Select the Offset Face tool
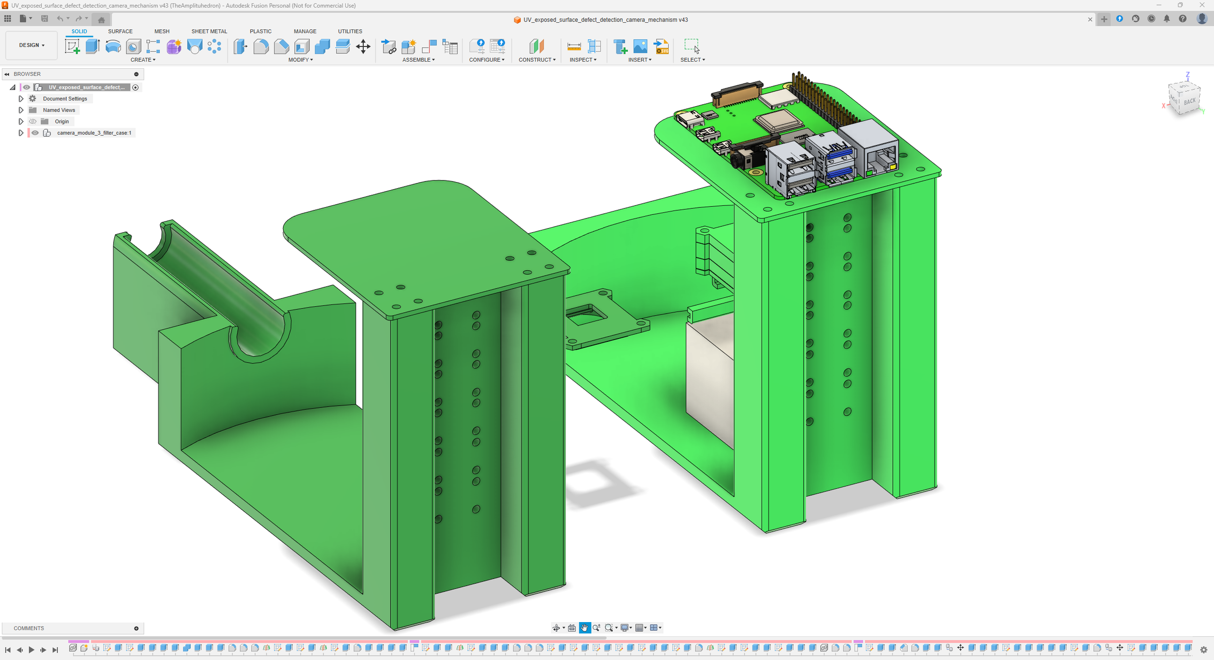1214x660 pixels. (x=342, y=47)
